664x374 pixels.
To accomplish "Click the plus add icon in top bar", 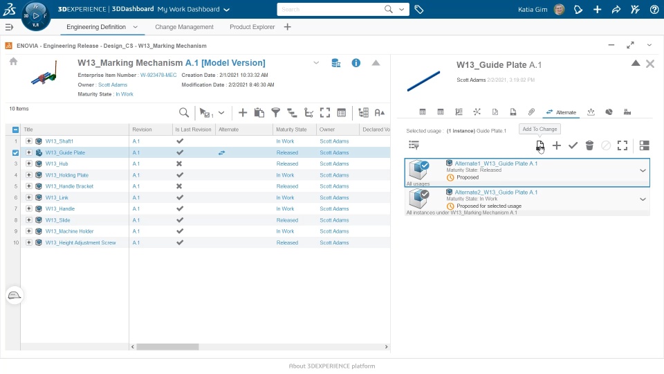I will point(597,9).
